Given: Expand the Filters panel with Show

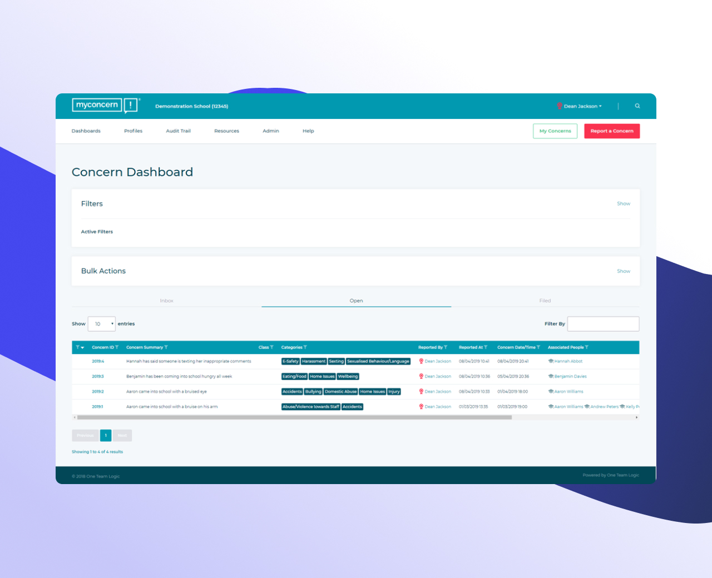Looking at the screenshot, I should tap(623, 204).
